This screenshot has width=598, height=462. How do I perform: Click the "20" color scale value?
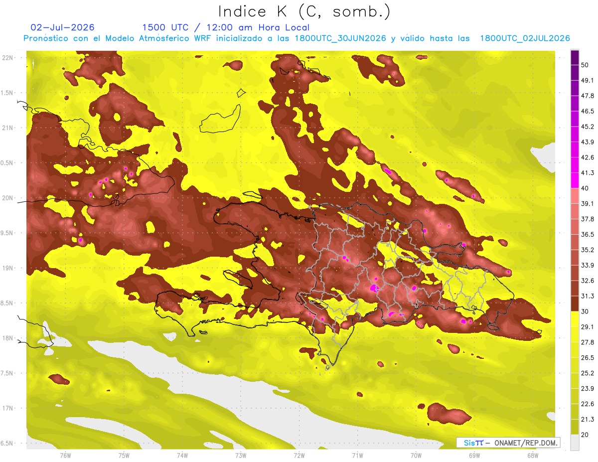(586, 434)
